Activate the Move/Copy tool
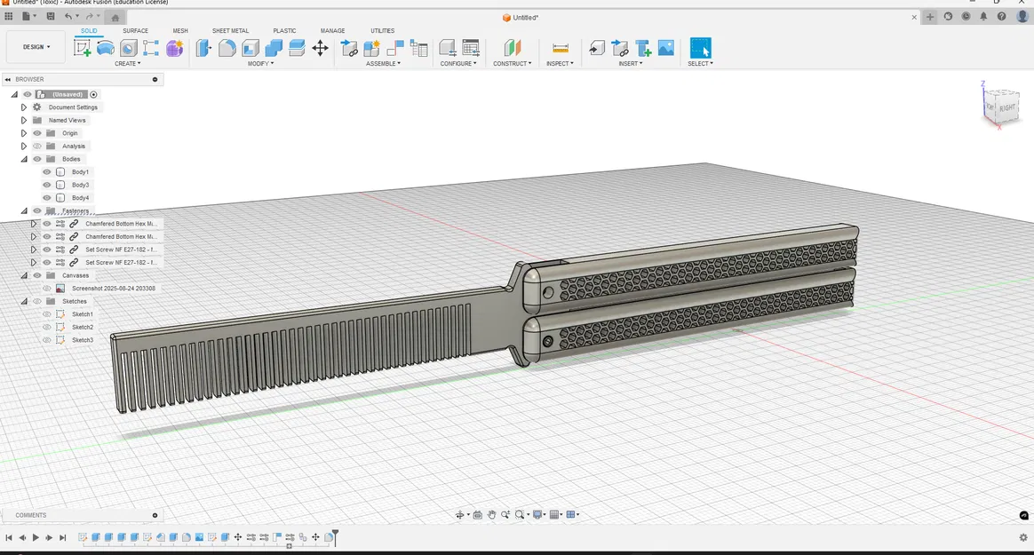Screen dimensions: 1034x555 pyautogui.click(x=320, y=48)
